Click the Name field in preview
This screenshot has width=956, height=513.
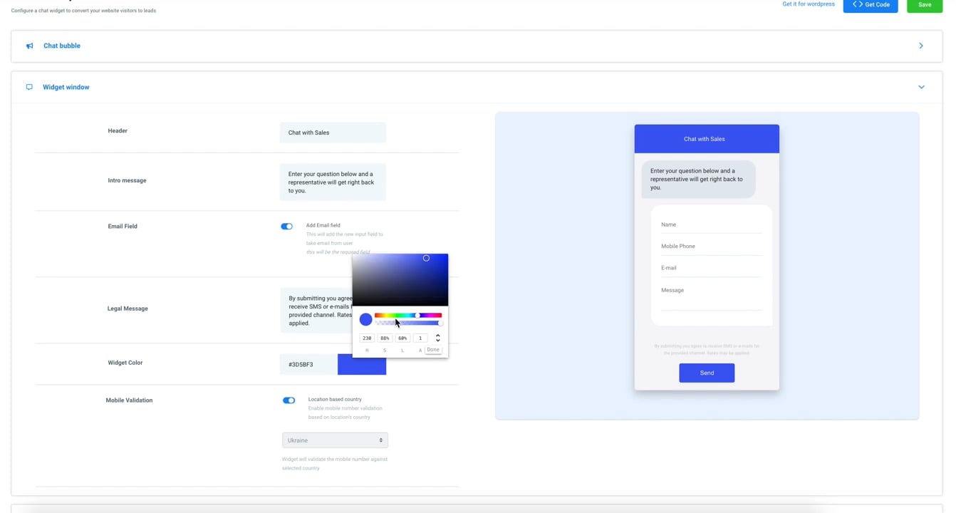711,225
